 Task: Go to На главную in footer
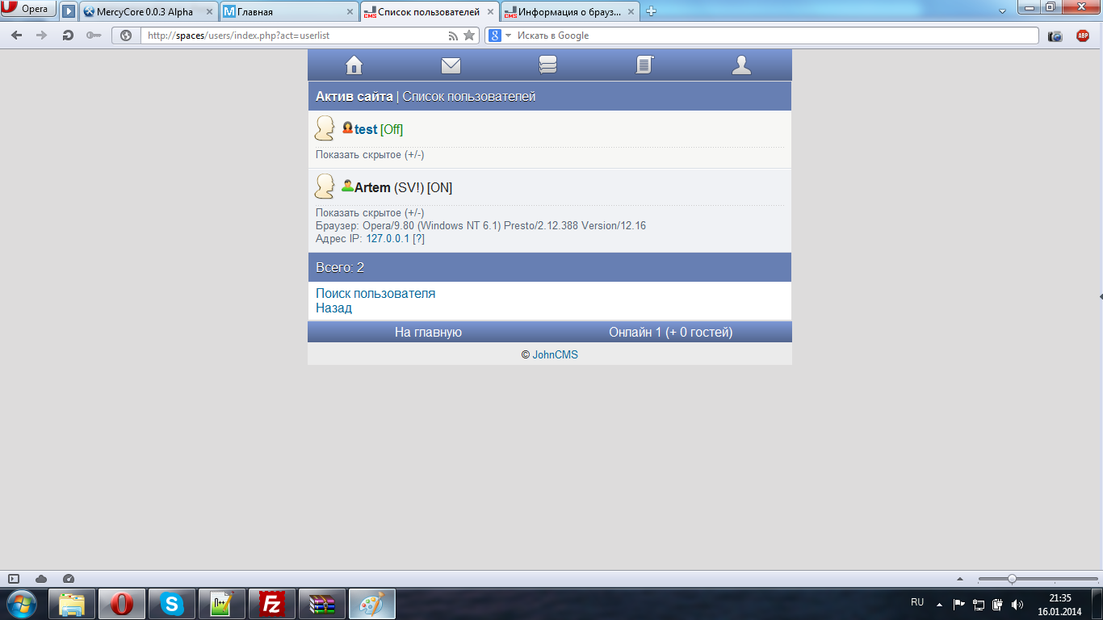pyautogui.click(x=428, y=332)
